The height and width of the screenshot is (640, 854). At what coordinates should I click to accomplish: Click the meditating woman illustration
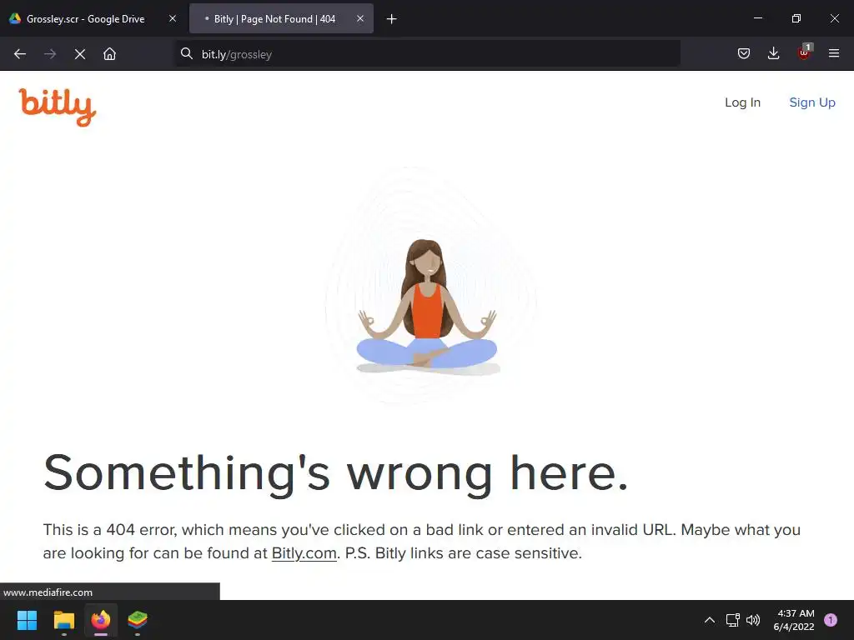[x=428, y=307]
